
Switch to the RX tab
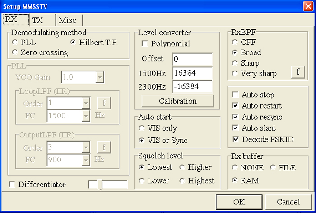click(16, 19)
